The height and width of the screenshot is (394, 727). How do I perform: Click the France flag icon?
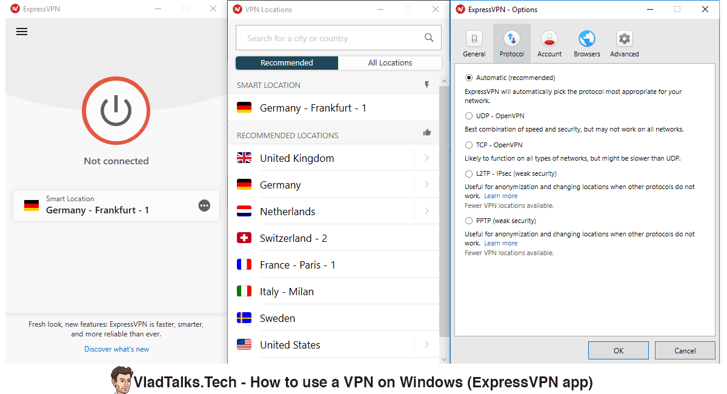[x=244, y=265]
